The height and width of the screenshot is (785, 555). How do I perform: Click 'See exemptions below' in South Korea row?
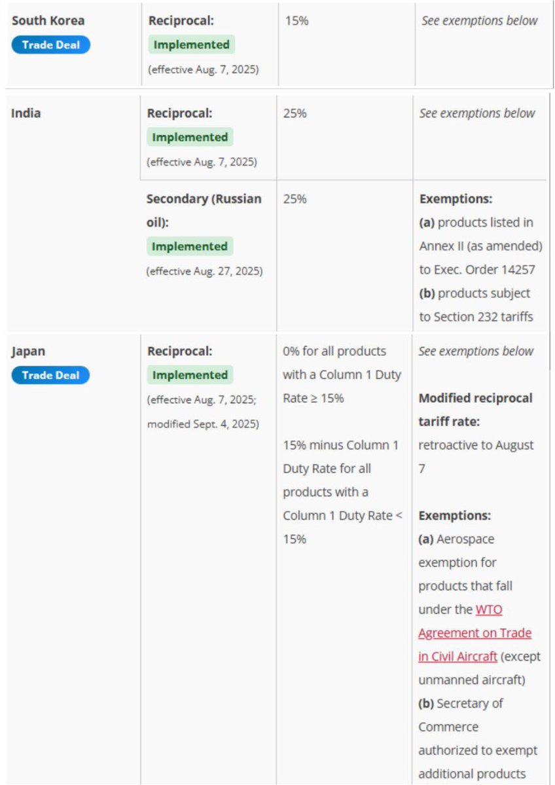click(x=479, y=20)
